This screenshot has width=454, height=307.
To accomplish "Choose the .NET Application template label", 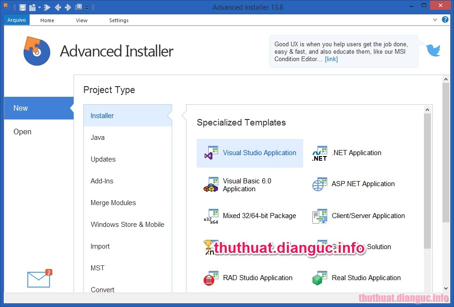I will tap(356, 153).
